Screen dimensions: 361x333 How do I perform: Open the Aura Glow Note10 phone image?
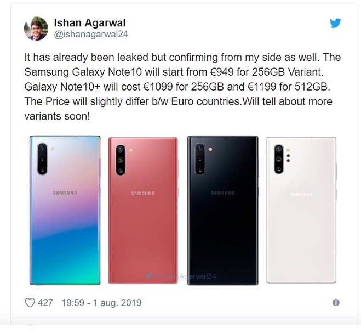[x=65, y=210]
